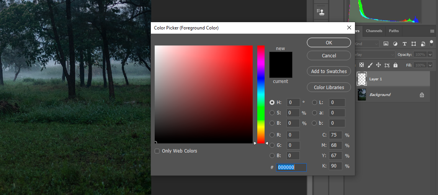Click inside the color field gradient
This screenshot has width=438, height=195.
204,94
